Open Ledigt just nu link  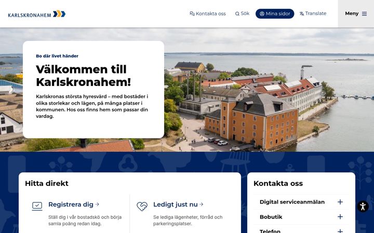[x=178, y=205]
